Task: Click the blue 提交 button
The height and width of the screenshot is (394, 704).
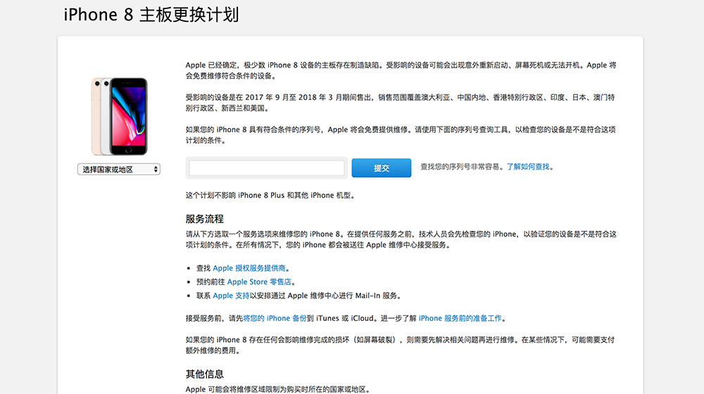Action: (381, 168)
